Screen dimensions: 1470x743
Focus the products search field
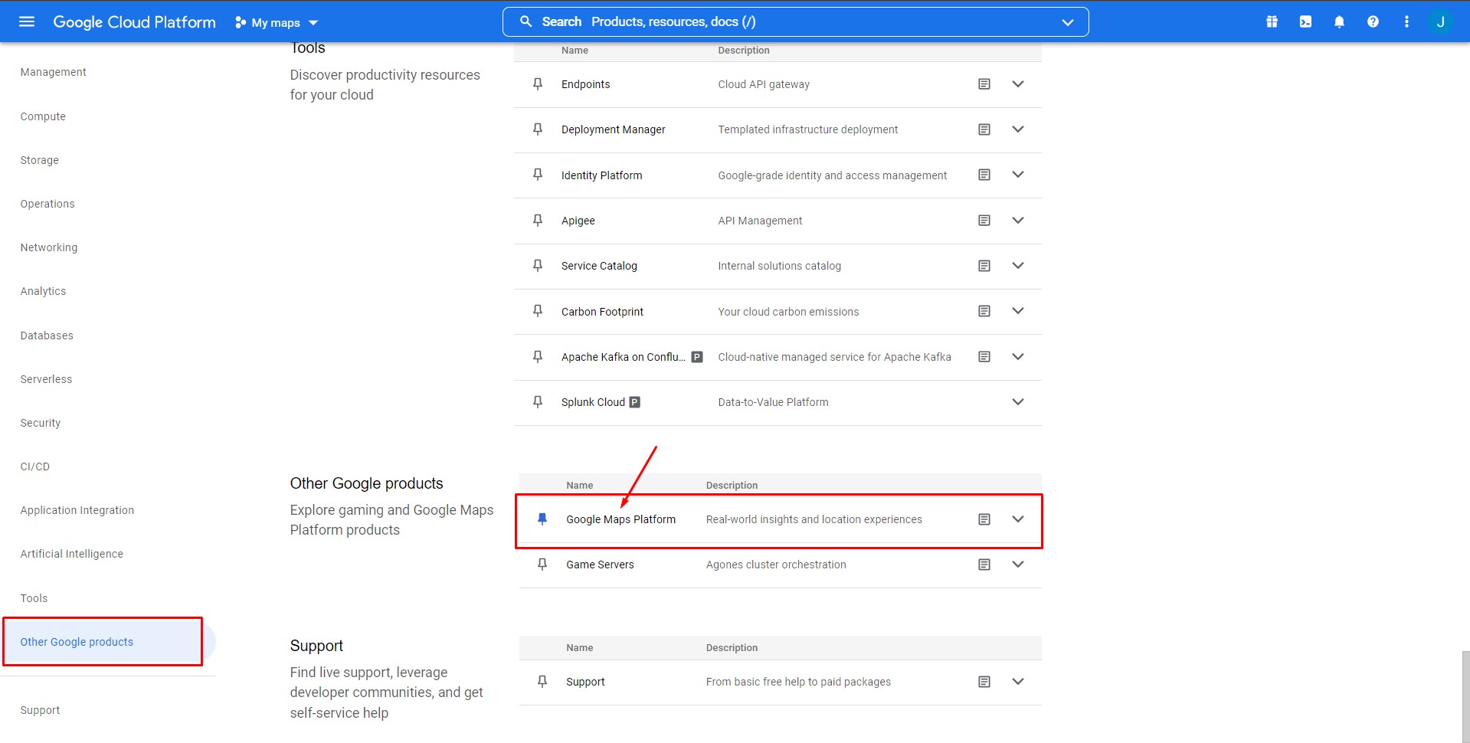[x=795, y=22]
